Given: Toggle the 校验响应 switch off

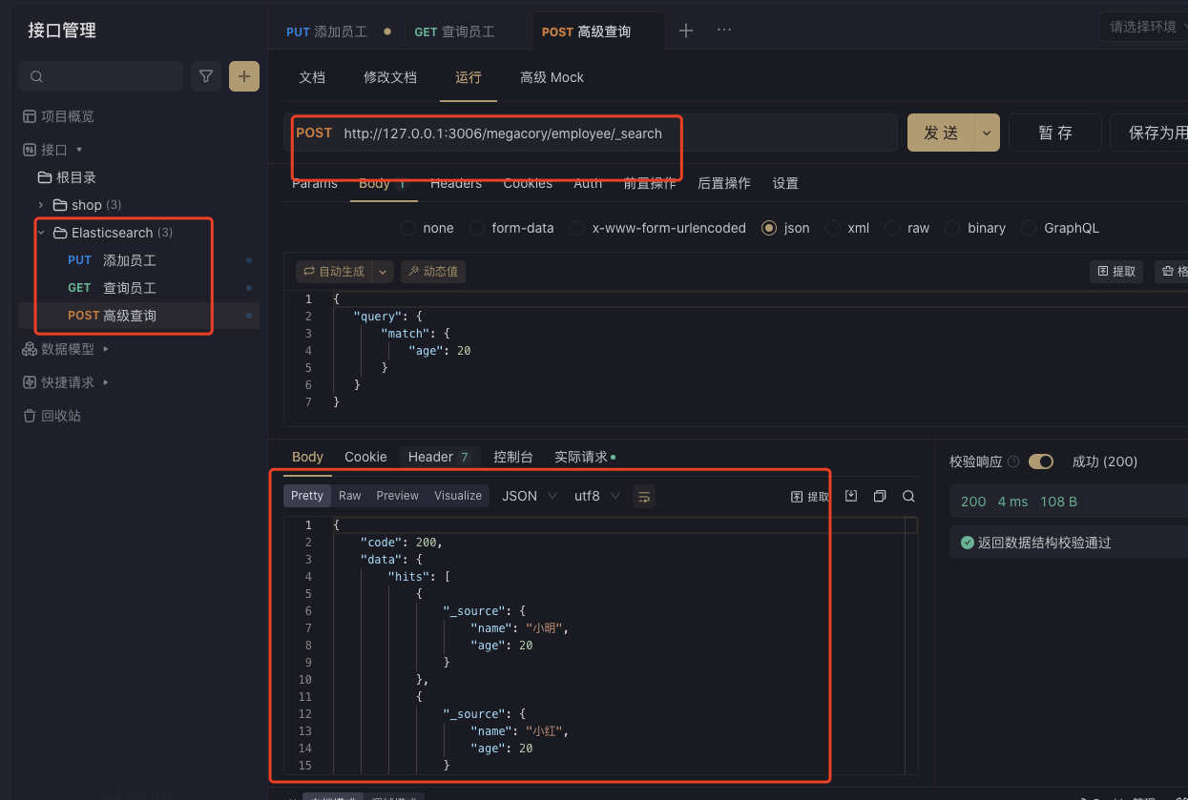Looking at the screenshot, I should 1040,461.
